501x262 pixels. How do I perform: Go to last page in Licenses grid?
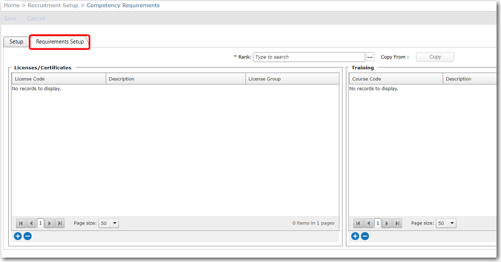60,223
